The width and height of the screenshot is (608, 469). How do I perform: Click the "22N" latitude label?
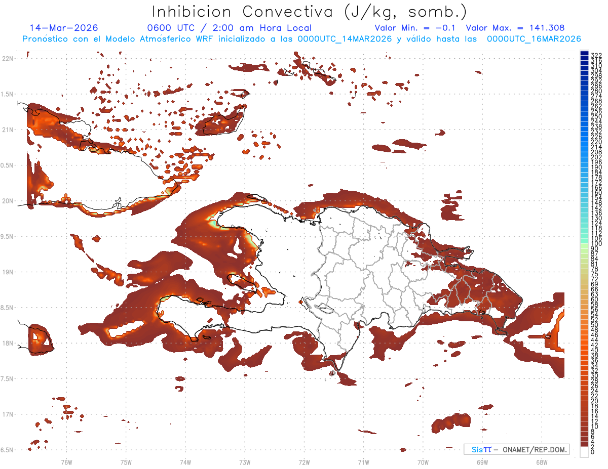pos(7,59)
